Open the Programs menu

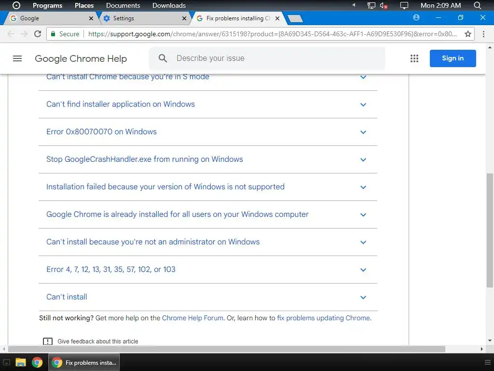48,5
